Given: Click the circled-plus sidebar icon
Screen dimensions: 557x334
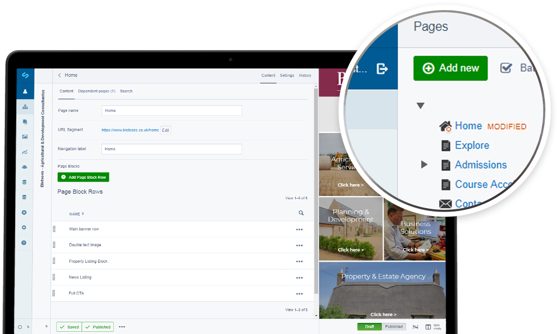Looking at the screenshot, I should 24,212.
